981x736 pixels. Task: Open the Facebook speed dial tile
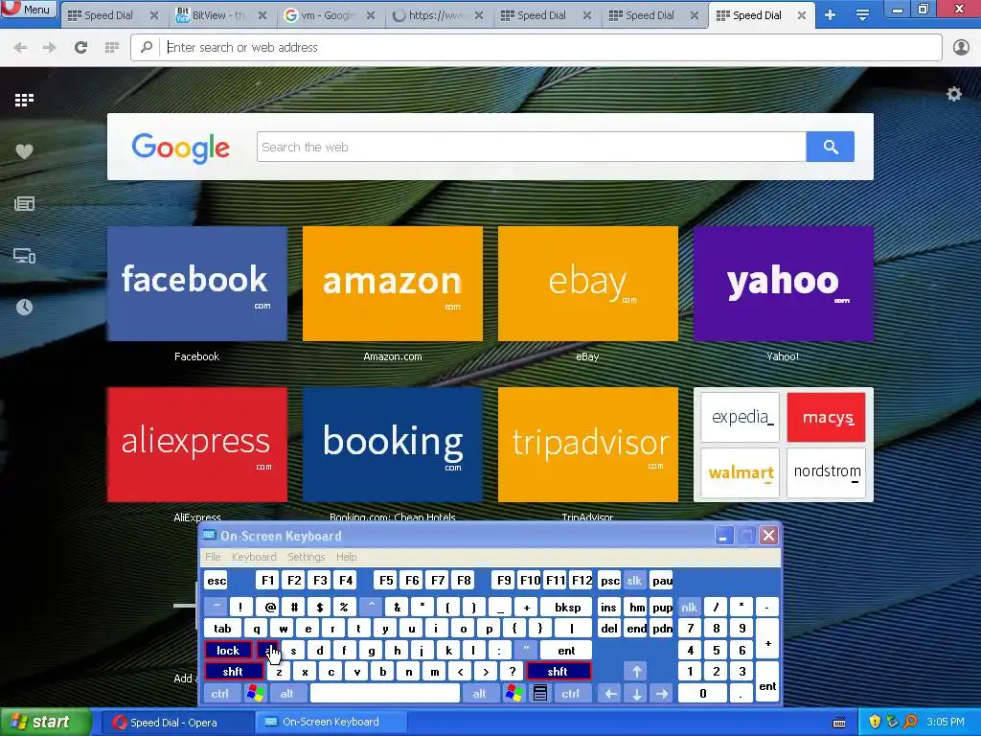tap(197, 284)
